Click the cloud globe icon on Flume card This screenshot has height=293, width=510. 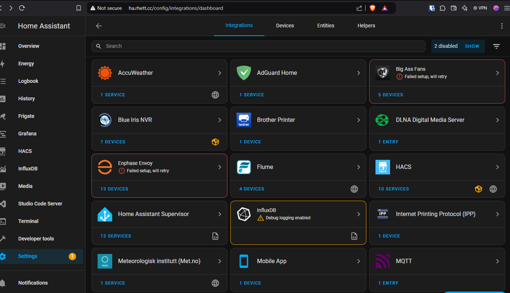click(x=354, y=189)
